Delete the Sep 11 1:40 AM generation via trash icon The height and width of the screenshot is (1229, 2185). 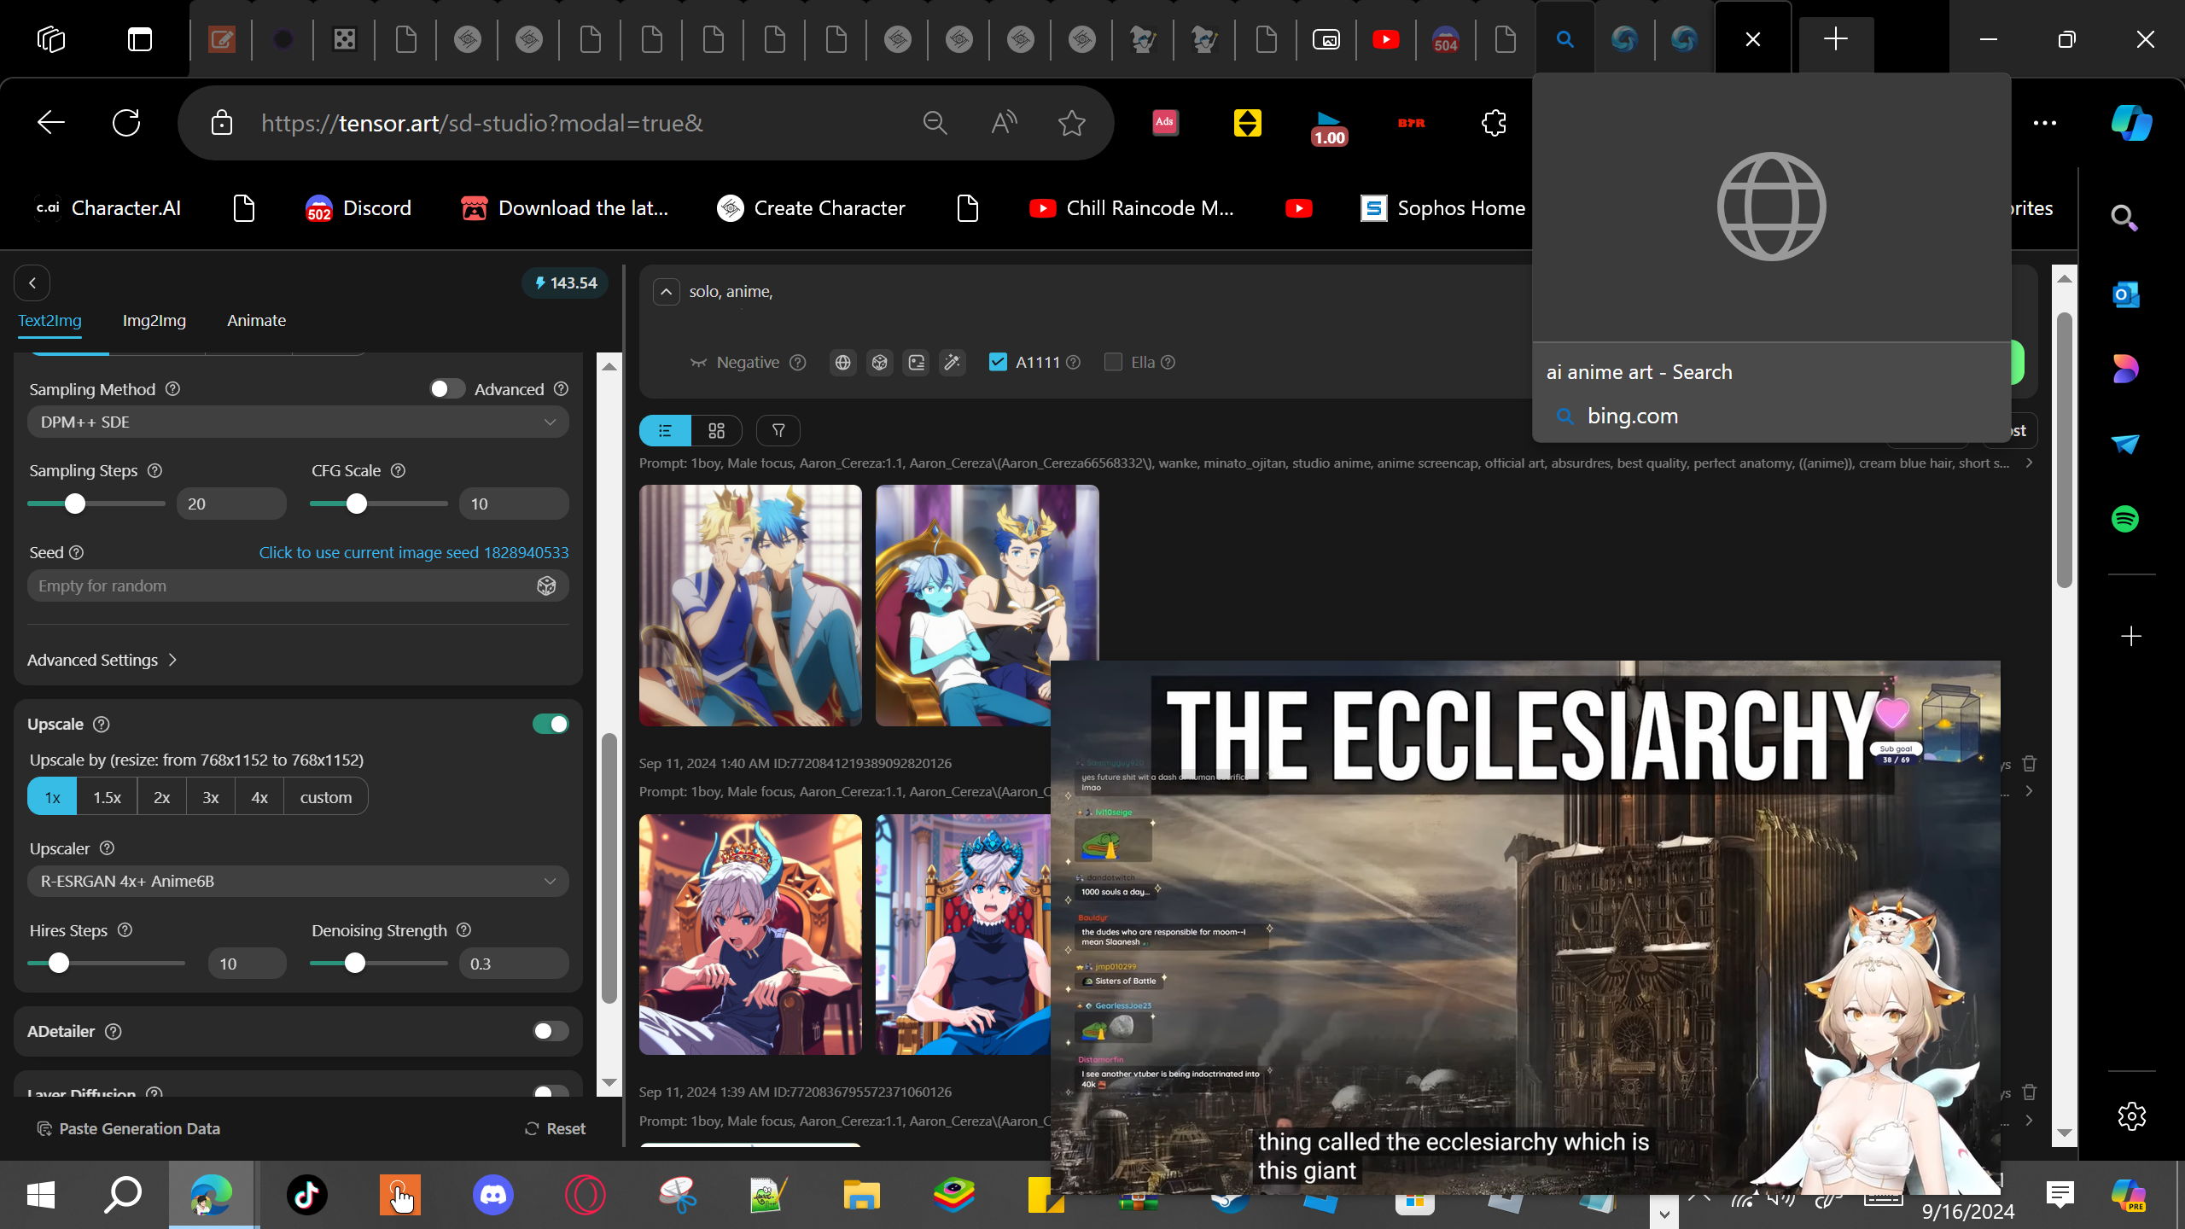(2030, 764)
